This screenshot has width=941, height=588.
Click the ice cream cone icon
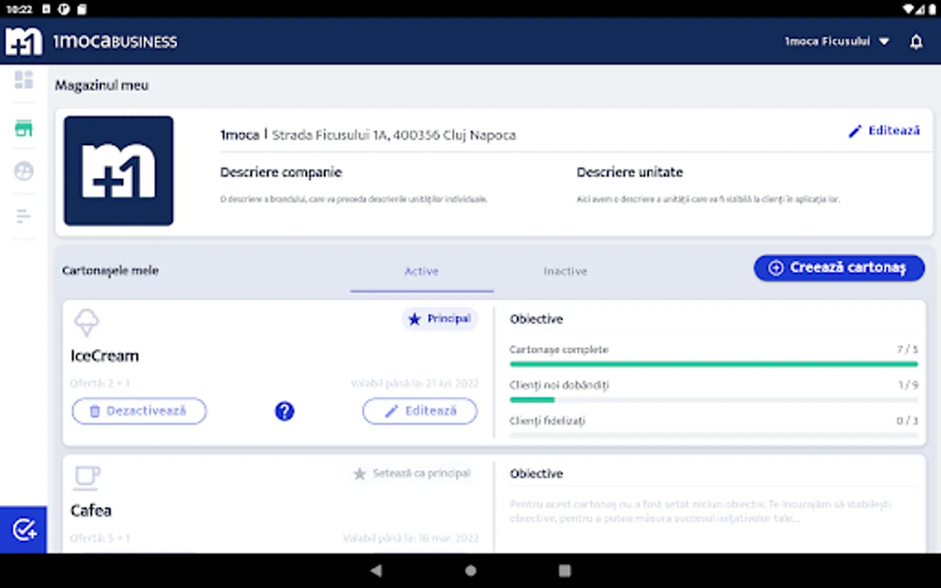pyautogui.click(x=86, y=323)
